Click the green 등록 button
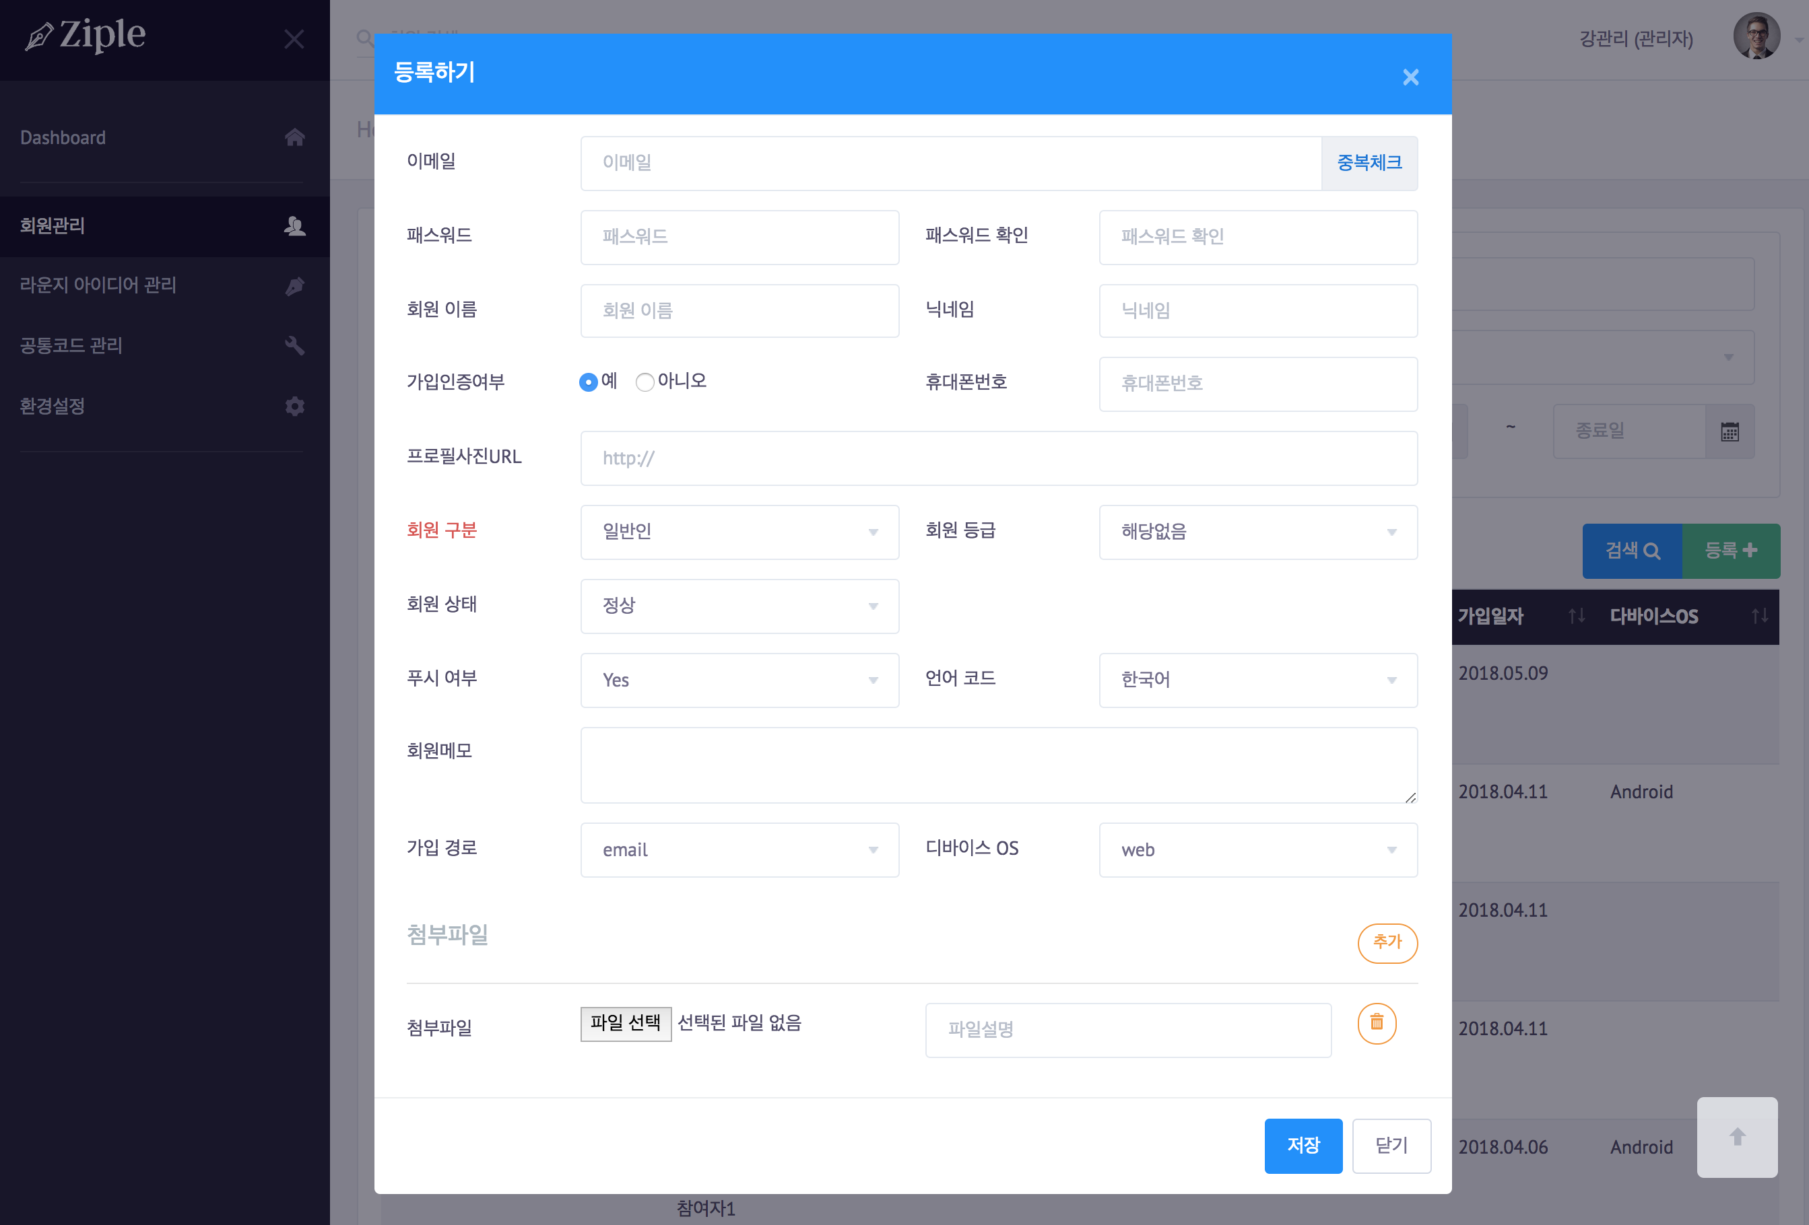 pos(1731,551)
